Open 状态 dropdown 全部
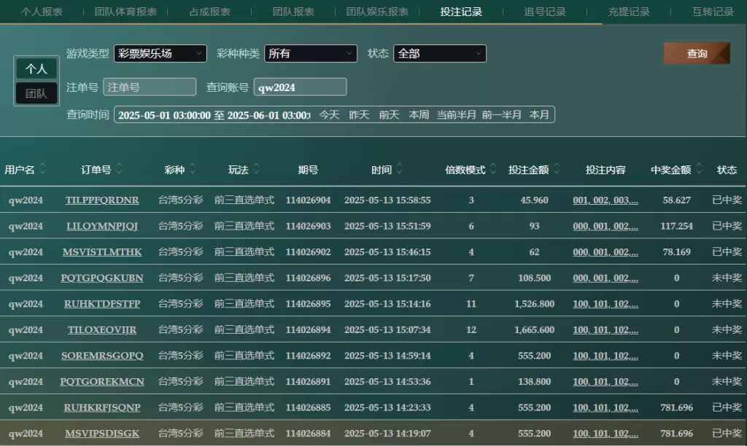The width and height of the screenshot is (747, 446). click(x=440, y=53)
